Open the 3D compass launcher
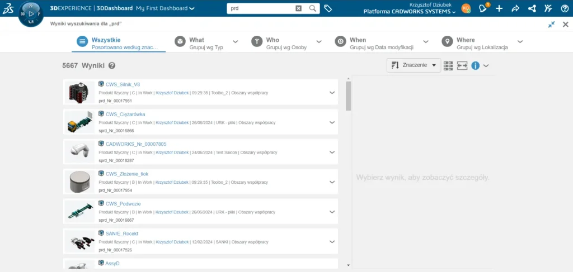573x272 pixels. [x=31, y=14]
